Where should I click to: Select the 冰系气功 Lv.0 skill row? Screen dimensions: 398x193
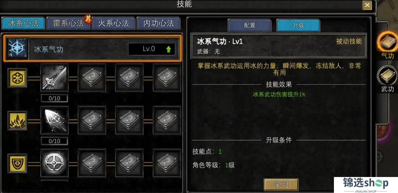[92, 49]
